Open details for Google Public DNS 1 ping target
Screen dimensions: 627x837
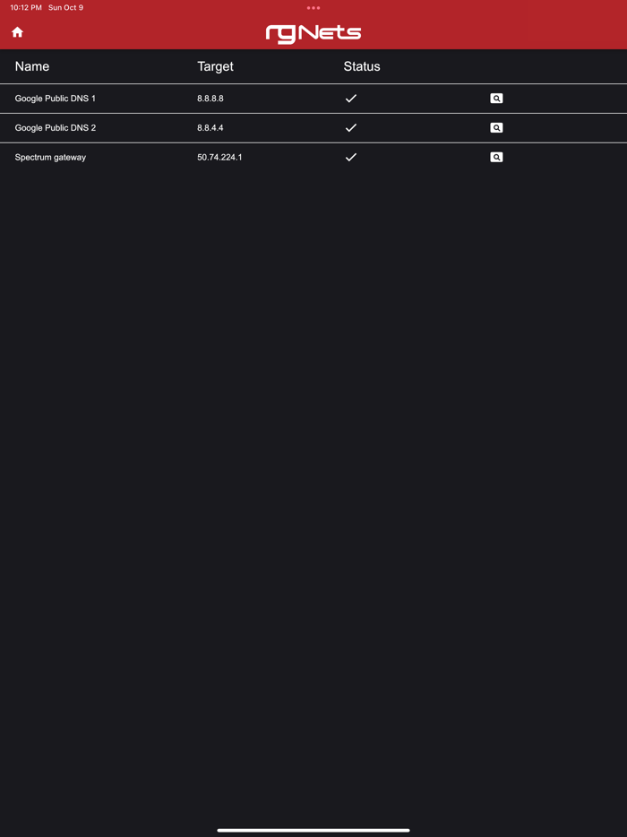(x=496, y=98)
